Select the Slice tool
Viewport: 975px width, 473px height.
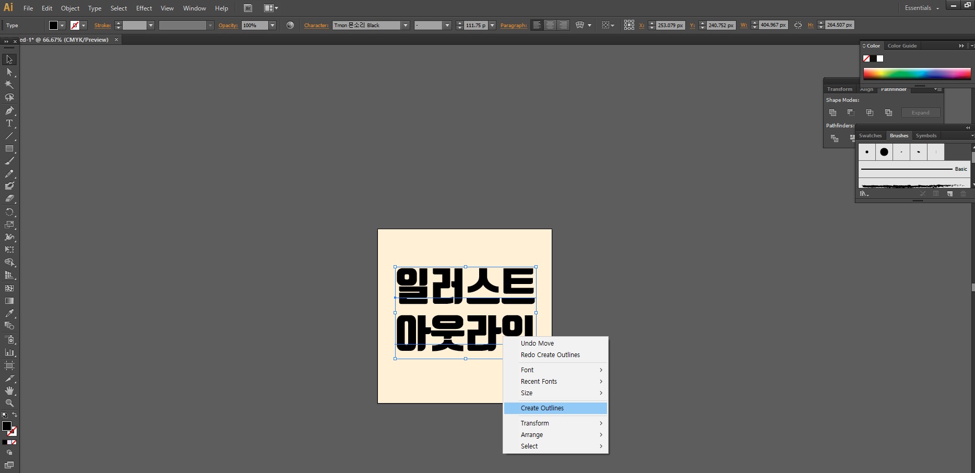9,378
